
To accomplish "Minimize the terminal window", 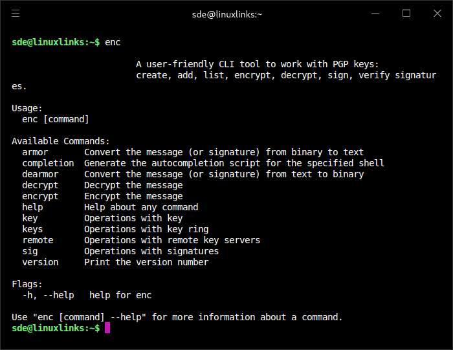I will coord(376,14).
